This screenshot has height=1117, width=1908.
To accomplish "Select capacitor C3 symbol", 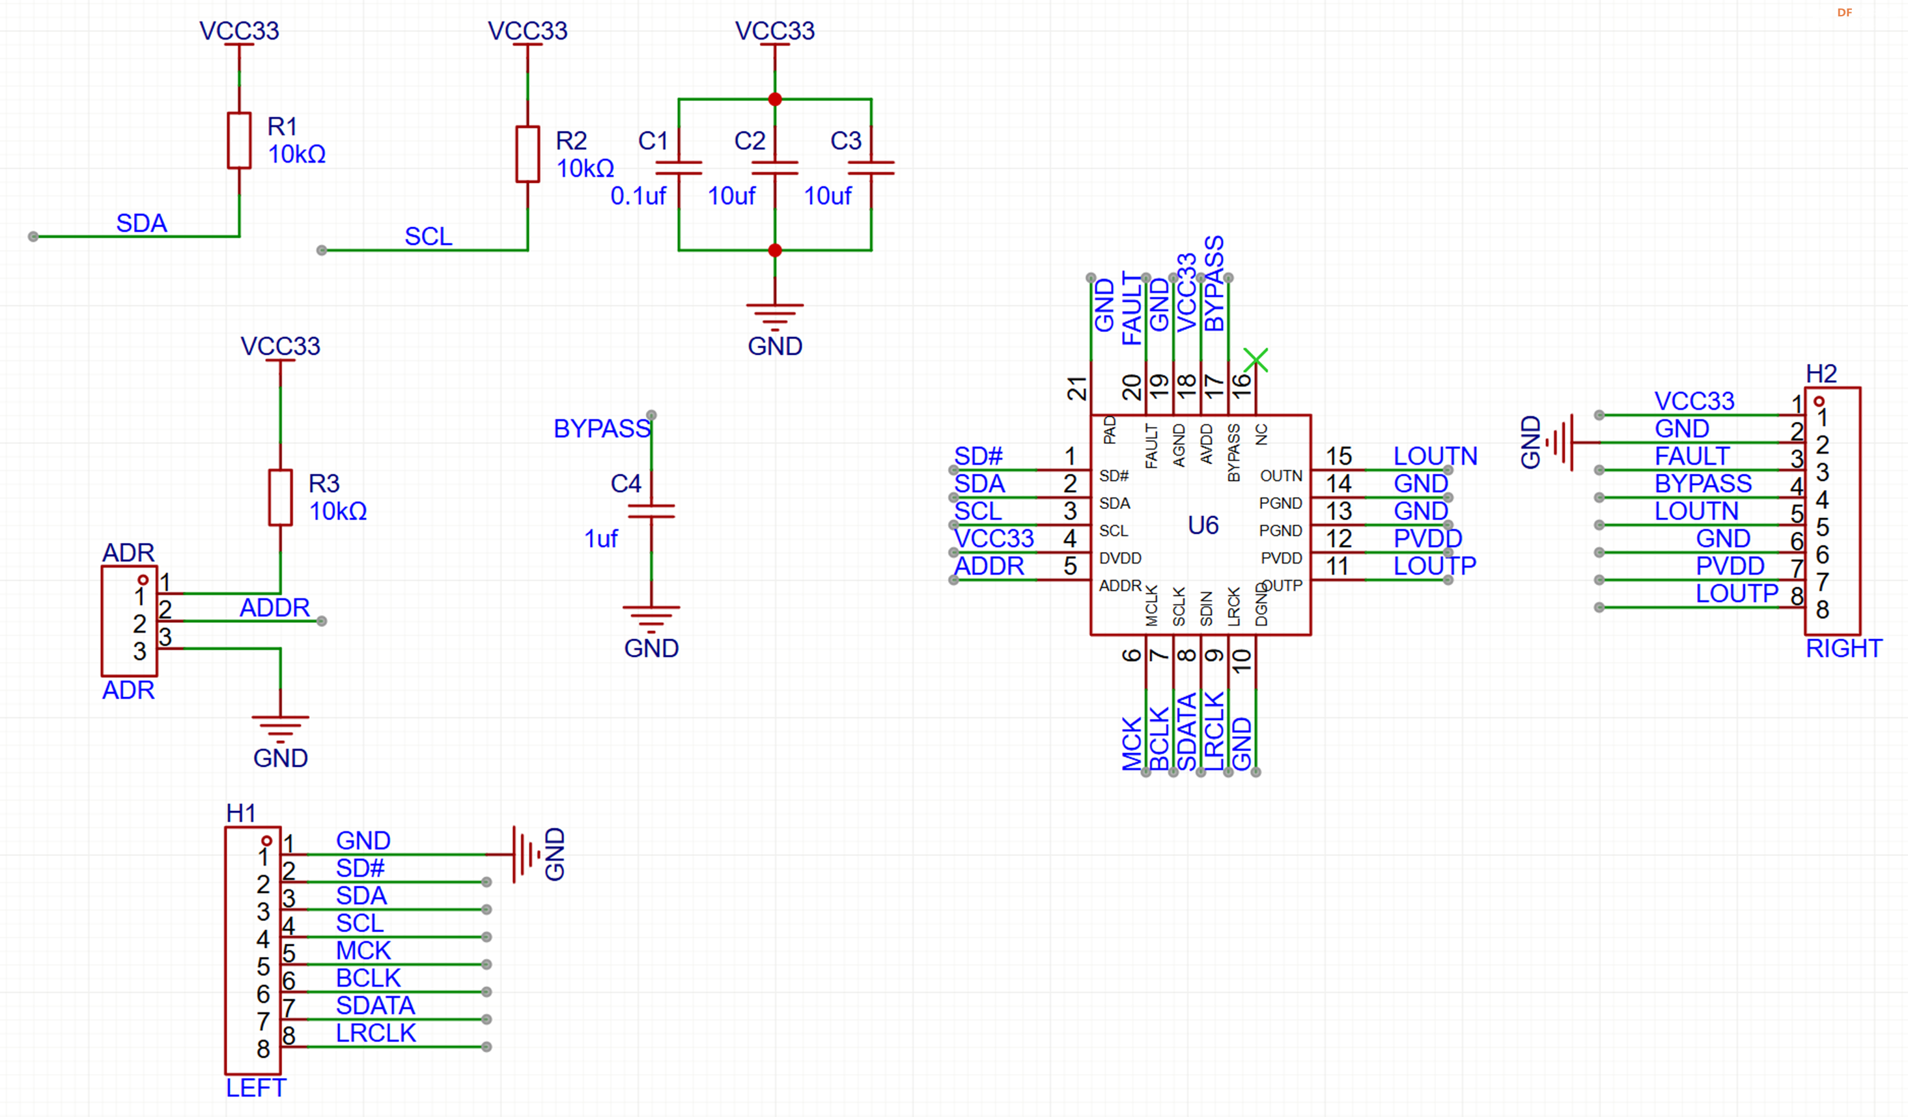I will coord(871,168).
